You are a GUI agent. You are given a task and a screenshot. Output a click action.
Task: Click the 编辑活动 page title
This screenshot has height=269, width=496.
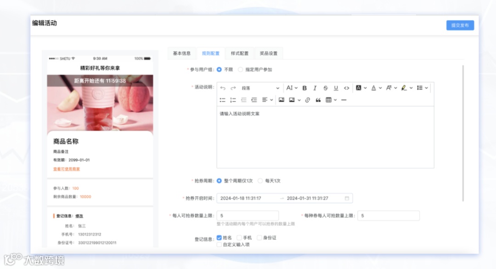[45, 23]
